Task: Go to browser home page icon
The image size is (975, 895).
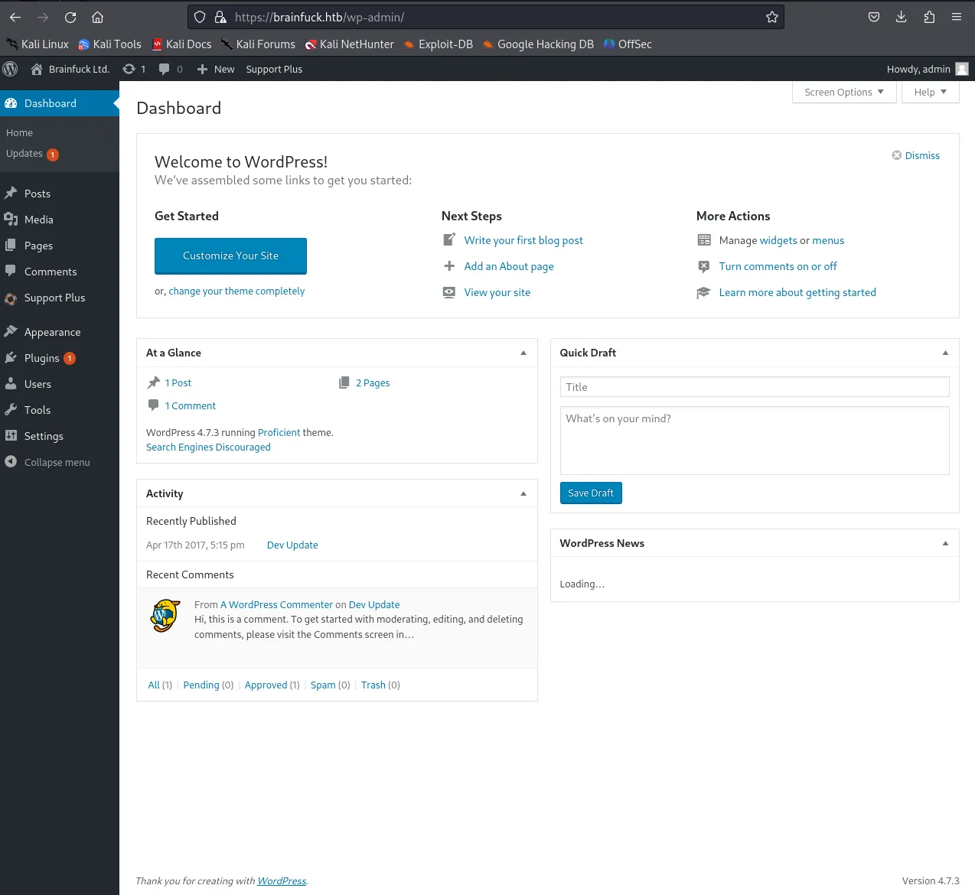Action: tap(97, 17)
